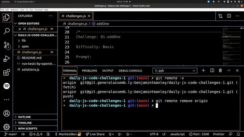This screenshot has width=244, height=137.
Task: Open changes compare icon in editor toolbar
Action: [x=220, y=16]
